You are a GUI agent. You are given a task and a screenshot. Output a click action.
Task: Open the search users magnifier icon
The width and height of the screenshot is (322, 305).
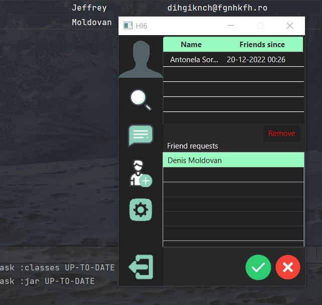coord(141,100)
